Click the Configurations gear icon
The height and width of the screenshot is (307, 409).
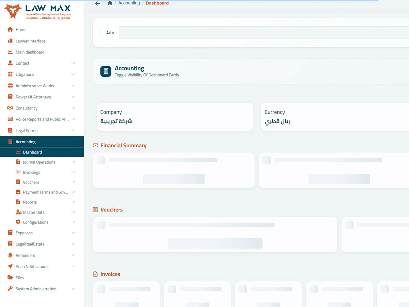pos(18,222)
